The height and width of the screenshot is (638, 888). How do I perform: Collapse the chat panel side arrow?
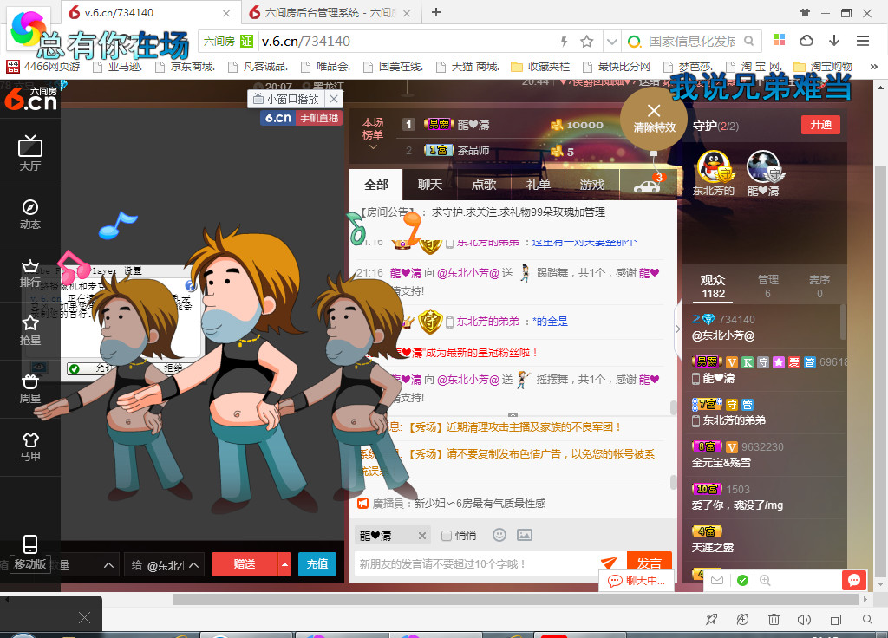(678, 329)
